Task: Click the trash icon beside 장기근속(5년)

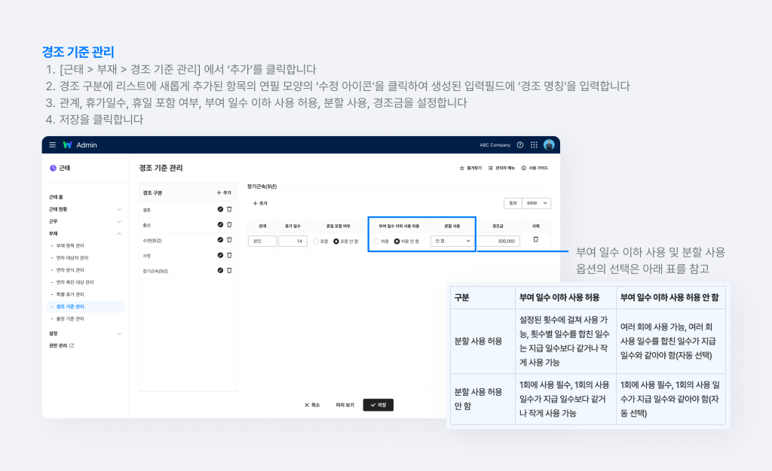Action: pyautogui.click(x=230, y=271)
